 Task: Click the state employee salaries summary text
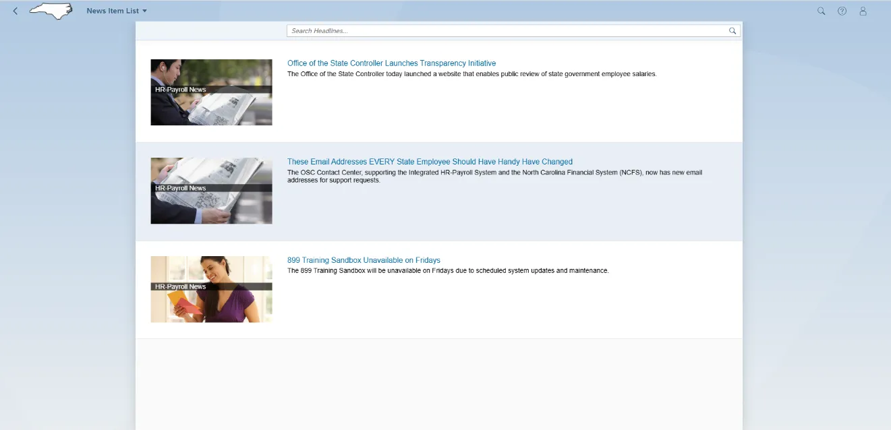471,74
